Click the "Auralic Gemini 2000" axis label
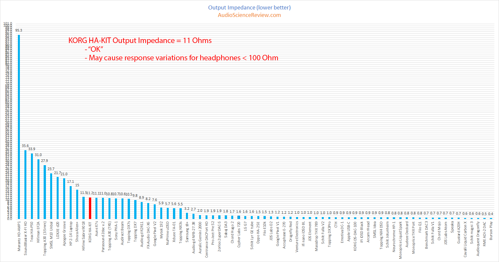 coord(200,238)
